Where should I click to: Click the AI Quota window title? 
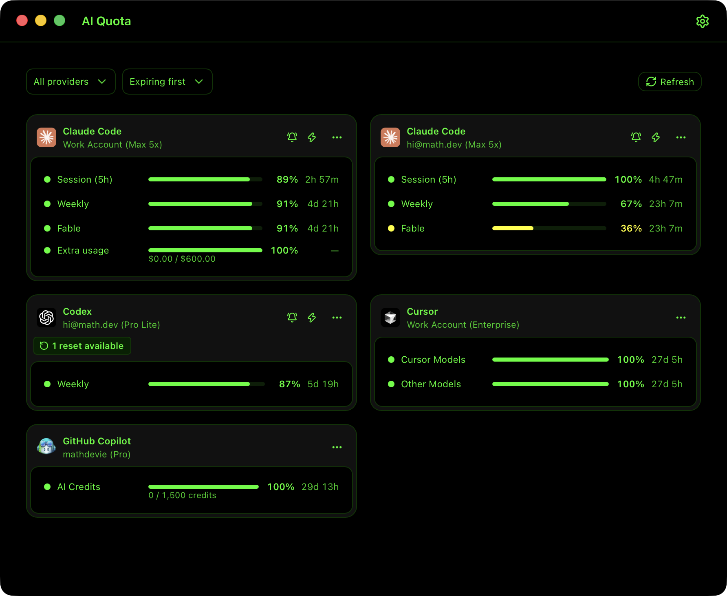click(x=106, y=21)
